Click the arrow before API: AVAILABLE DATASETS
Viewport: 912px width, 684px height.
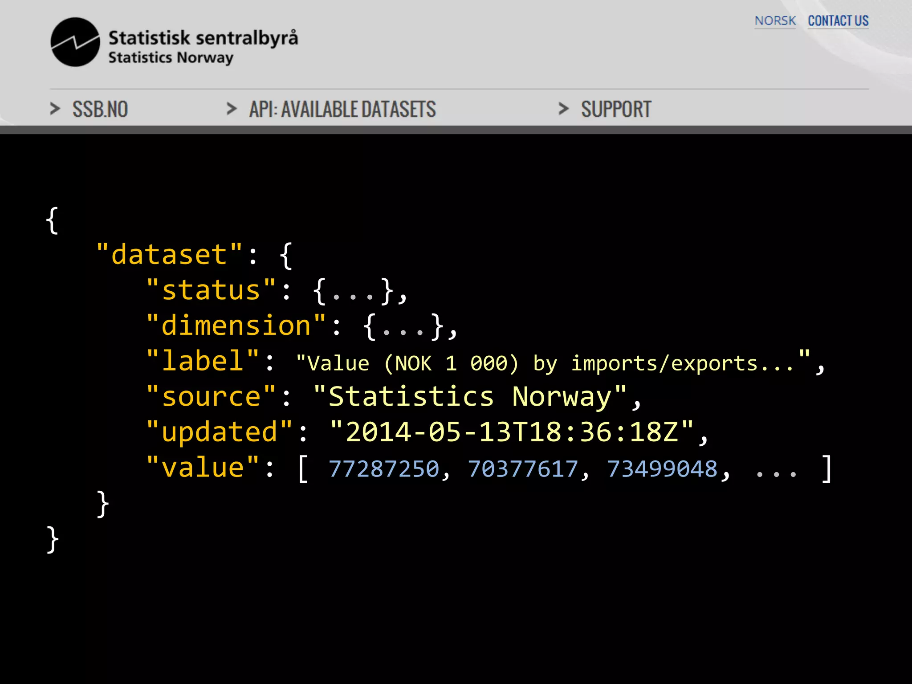pyautogui.click(x=232, y=109)
